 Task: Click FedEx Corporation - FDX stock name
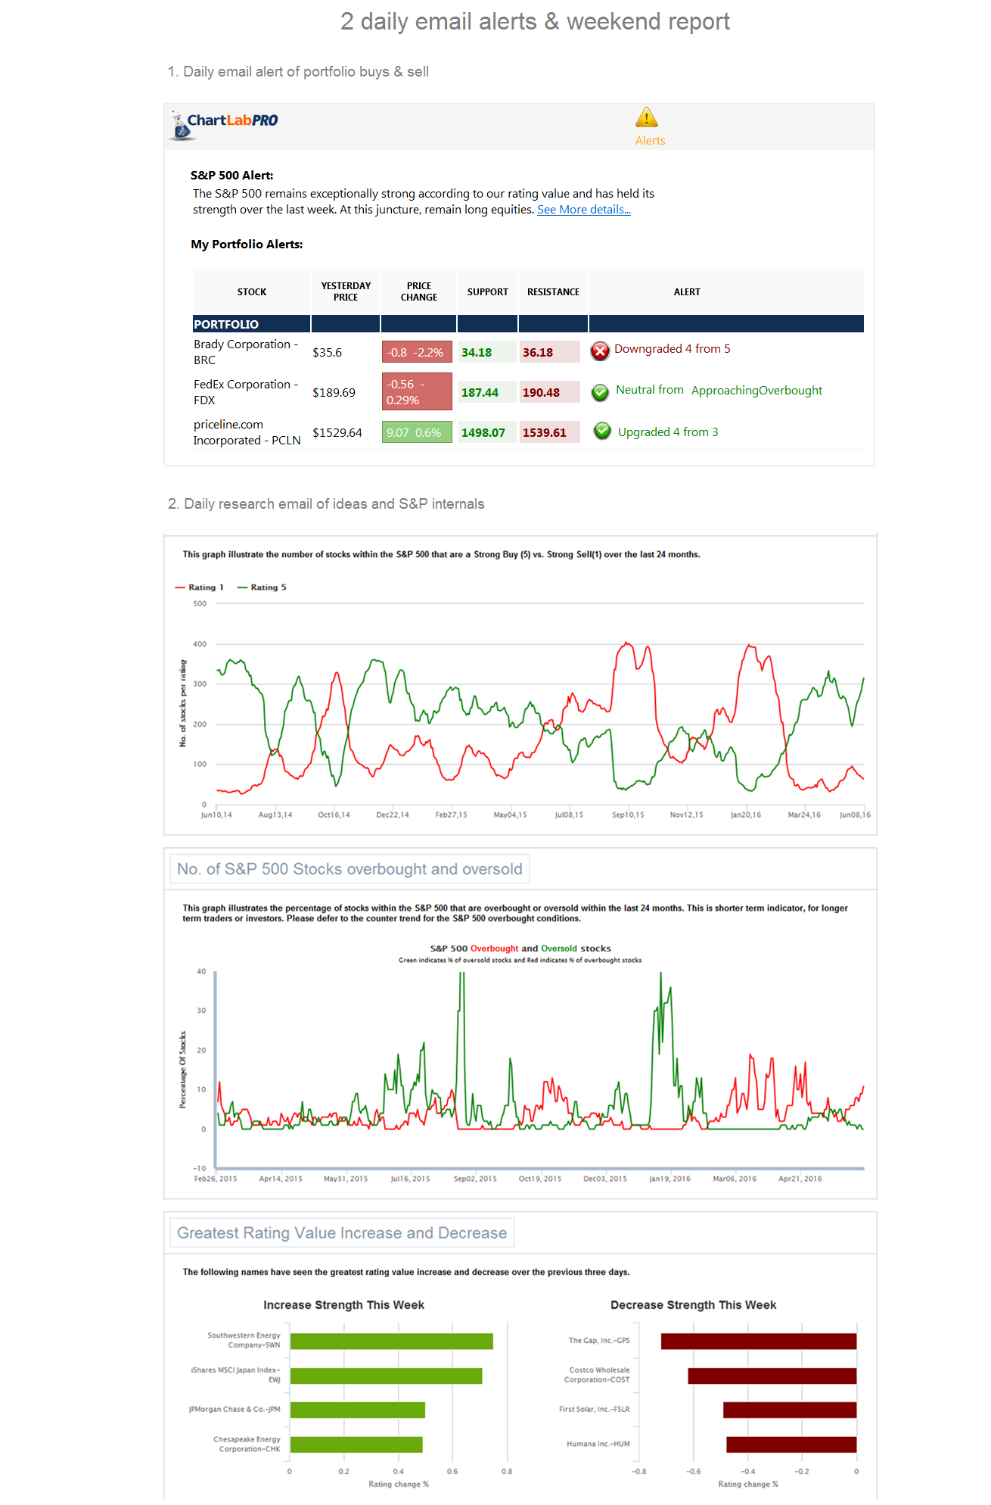pyautogui.click(x=246, y=392)
